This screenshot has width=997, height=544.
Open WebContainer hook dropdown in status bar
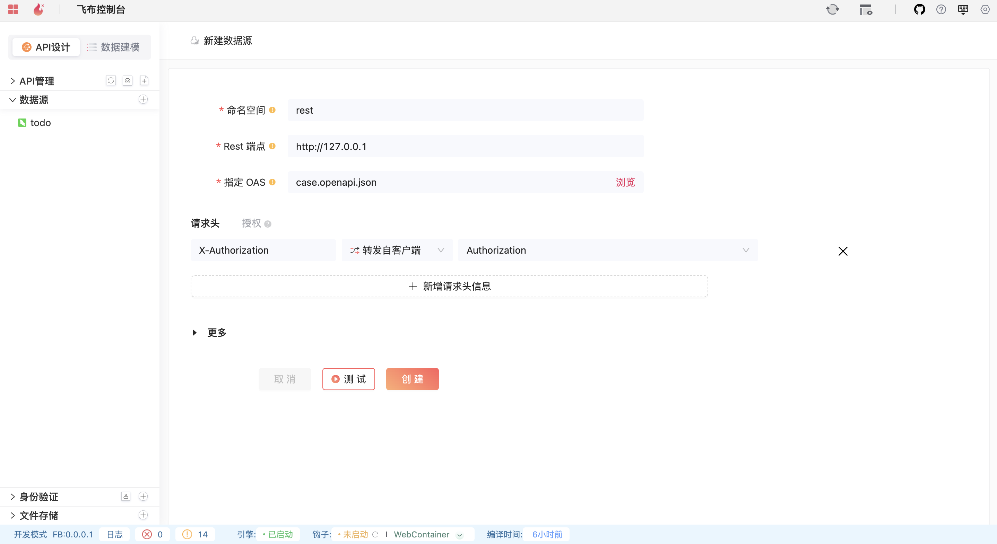click(459, 535)
